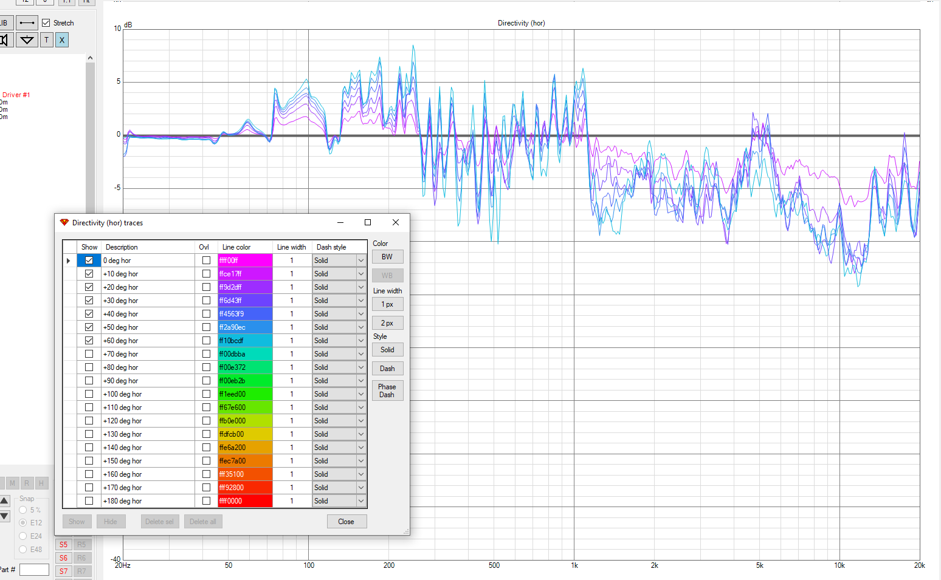Viewport: 941px width, 580px height.
Task: Minimize the Directivity traces dialog
Action: [x=340, y=223]
